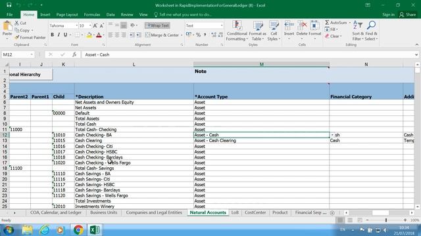Click the Delete cells icon

click(302, 26)
